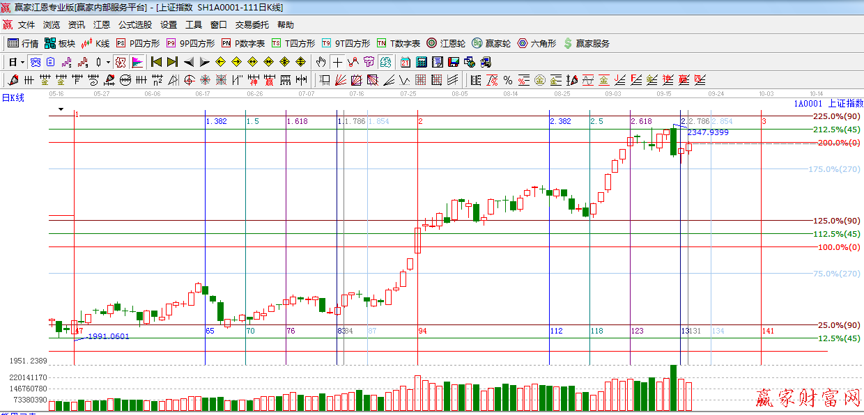Open the 交易委托 menu
The width and height of the screenshot is (864, 415).
coord(252,25)
